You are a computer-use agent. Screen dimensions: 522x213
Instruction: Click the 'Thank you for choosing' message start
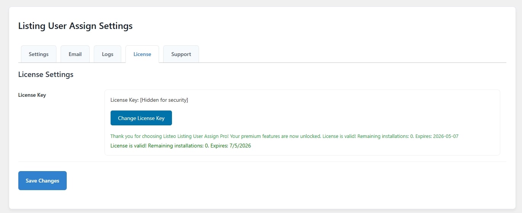(133, 136)
